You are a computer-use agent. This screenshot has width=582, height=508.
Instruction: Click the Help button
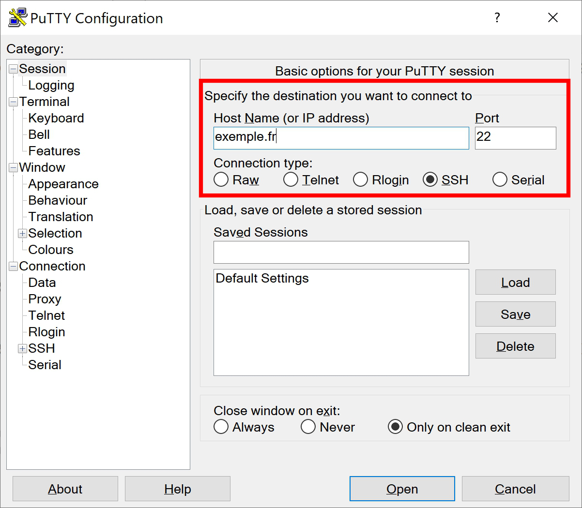[x=178, y=489]
